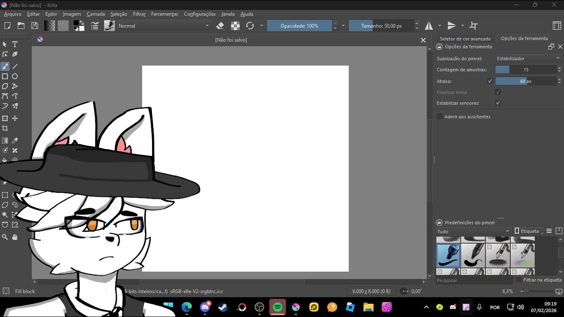Select the Gradient tool
The image size is (564, 317).
5,141
